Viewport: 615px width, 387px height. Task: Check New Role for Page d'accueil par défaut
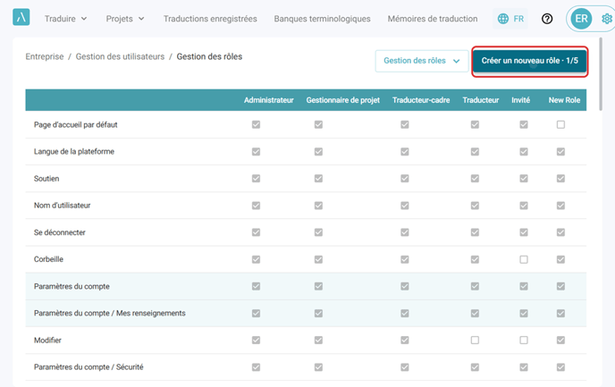(560, 125)
